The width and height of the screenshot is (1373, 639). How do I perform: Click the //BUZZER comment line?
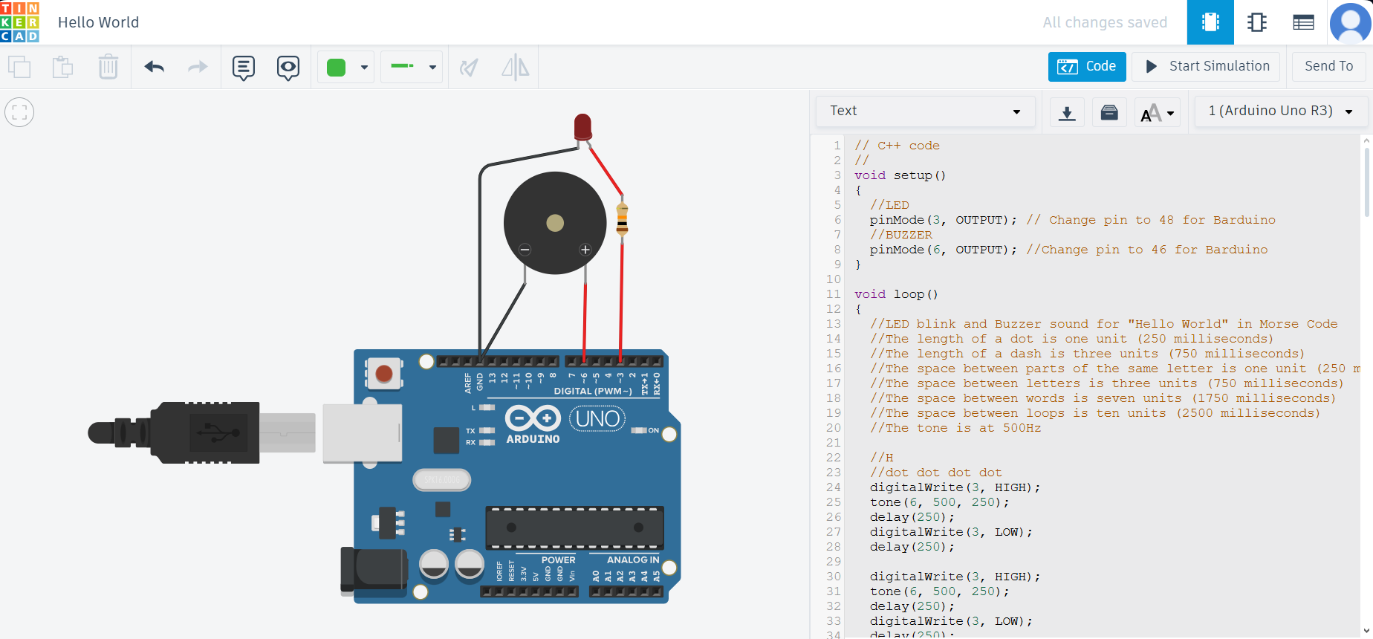tap(900, 235)
